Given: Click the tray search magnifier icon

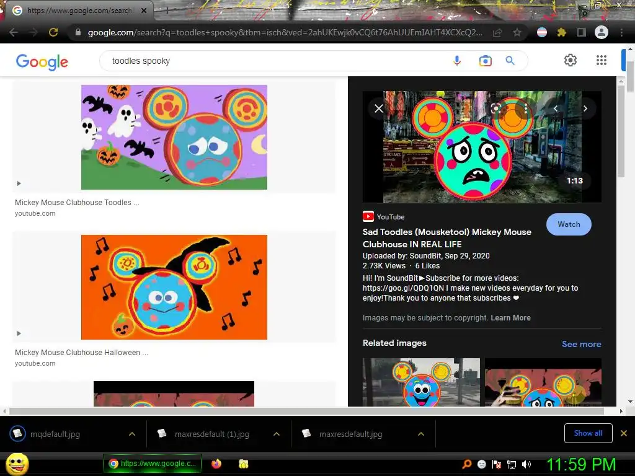Looking at the screenshot, I should (x=467, y=464).
